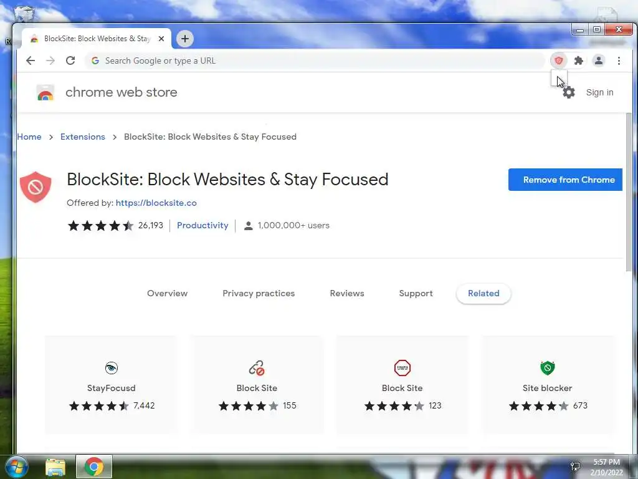Open the Reviews tab
Viewport: 638px width, 479px height.
click(346, 293)
